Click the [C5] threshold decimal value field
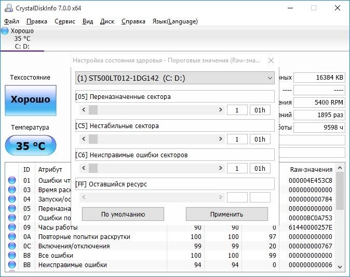The image size is (350, 277). point(237,139)
